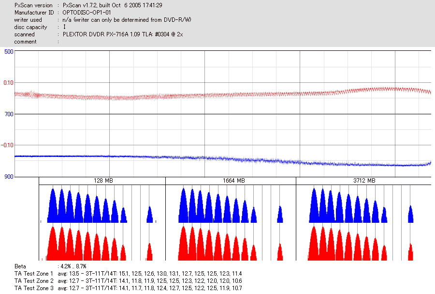Click the red -0.10 axis label
This screenshot has width=435, height=294.
[x=7, y=145]
